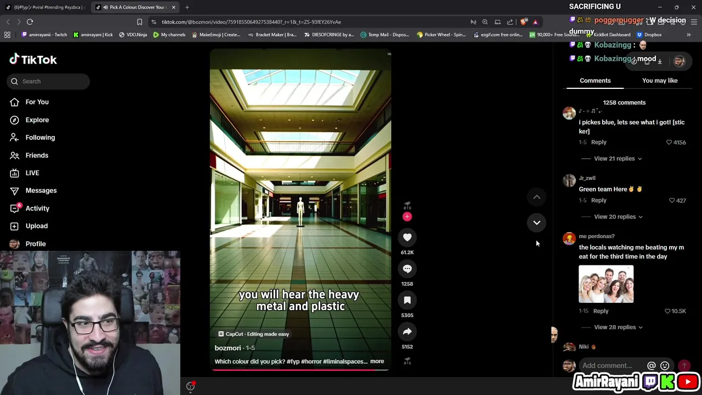Like the comment with 4156 likes

669,142
